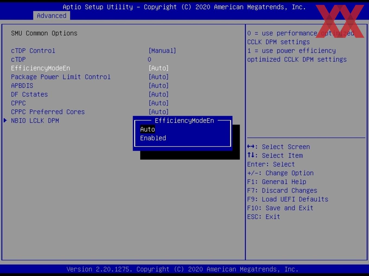Viewport: 369px width, 276px height.
Task: Click the Aptio Setup Utility title text
Action: (x=184, y=7)
